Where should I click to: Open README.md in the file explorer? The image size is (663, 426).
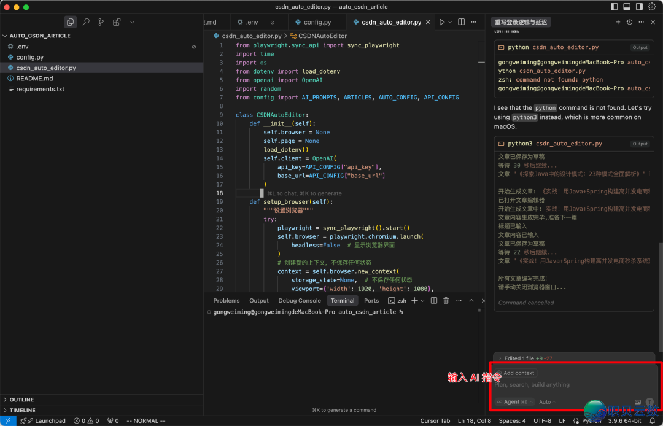point(34,79)
